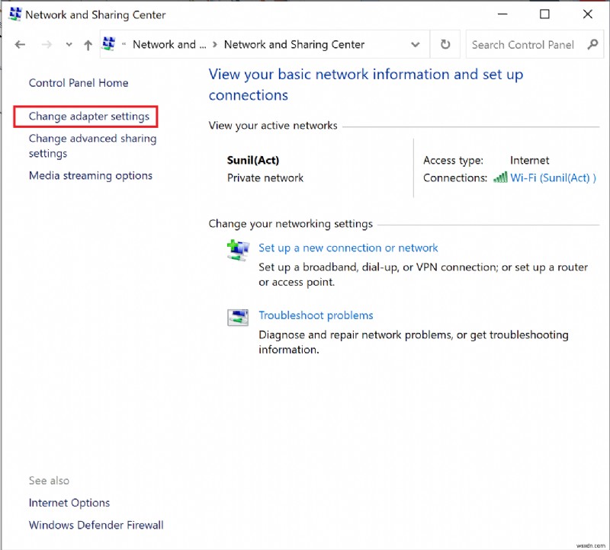Expand the breadcrumb chevron after 'Network and ...'
The height and width of the screenshot is (550, 610).
[215, 45]
